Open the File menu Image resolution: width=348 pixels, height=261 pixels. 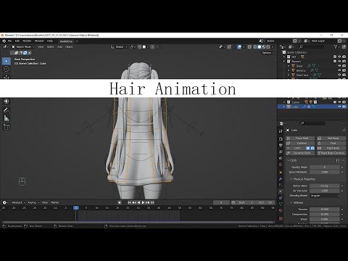9,41
